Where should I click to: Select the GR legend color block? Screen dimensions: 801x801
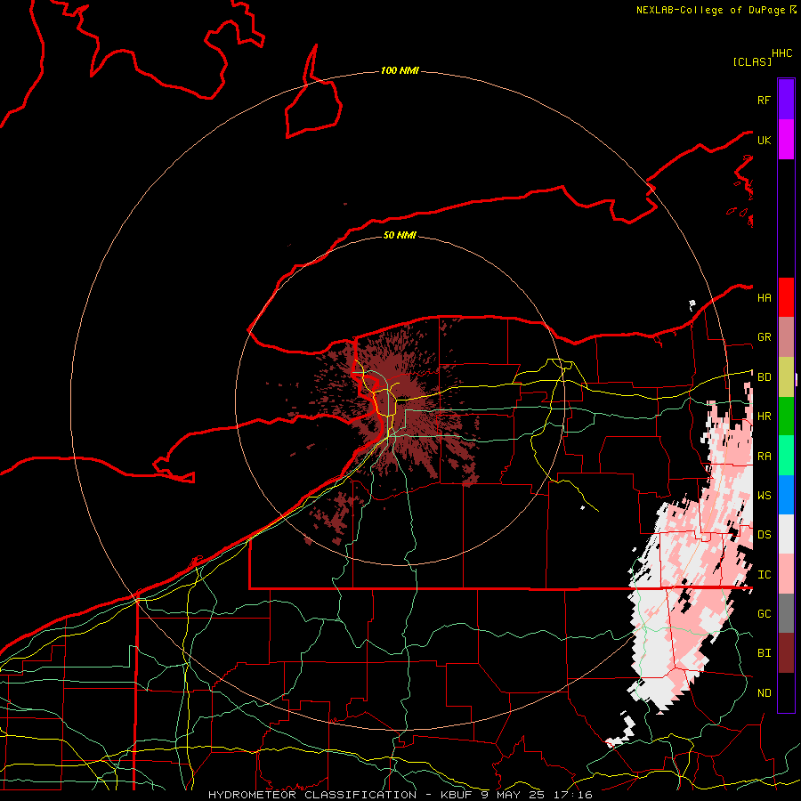click(786, 337)
